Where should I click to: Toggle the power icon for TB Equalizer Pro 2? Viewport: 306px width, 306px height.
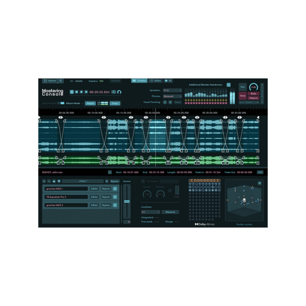coord(115,197)
